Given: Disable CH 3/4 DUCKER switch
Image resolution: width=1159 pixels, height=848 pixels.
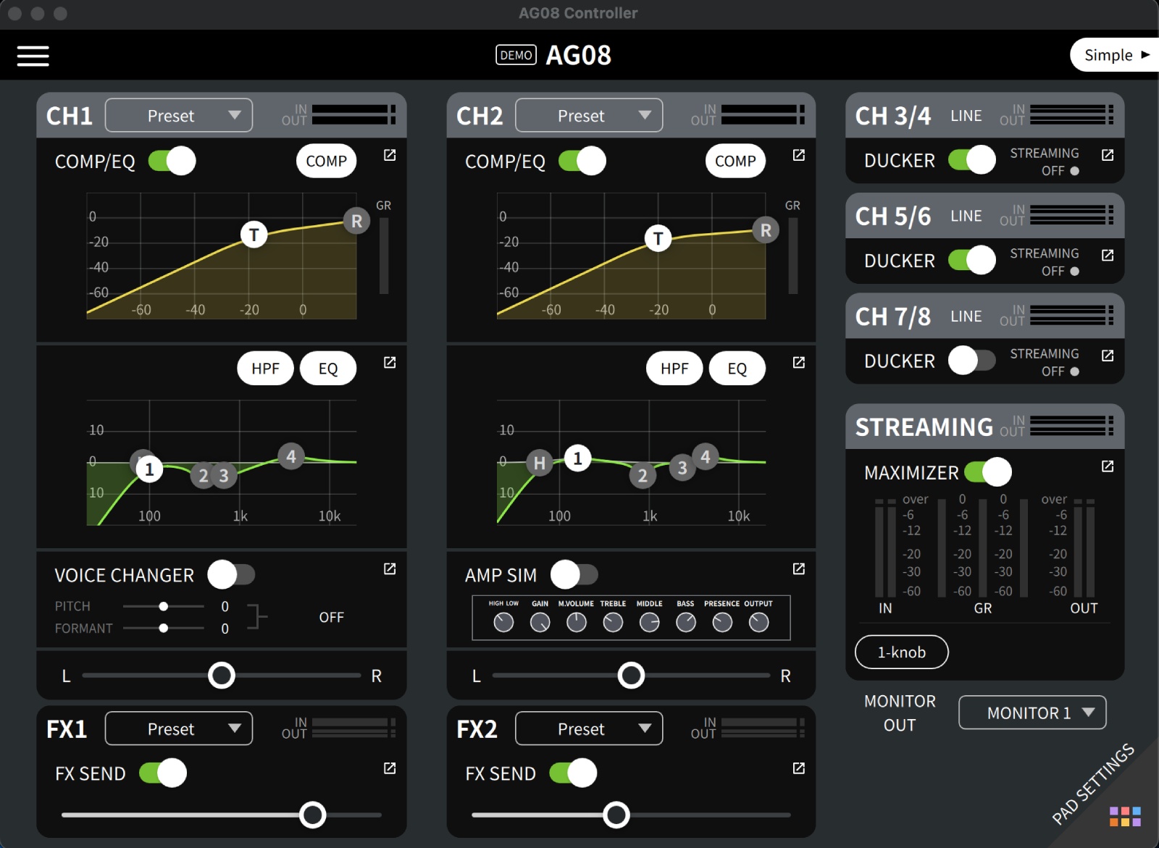Looking at the screenshot, I should pyautogui.click(x=972, y=160).
